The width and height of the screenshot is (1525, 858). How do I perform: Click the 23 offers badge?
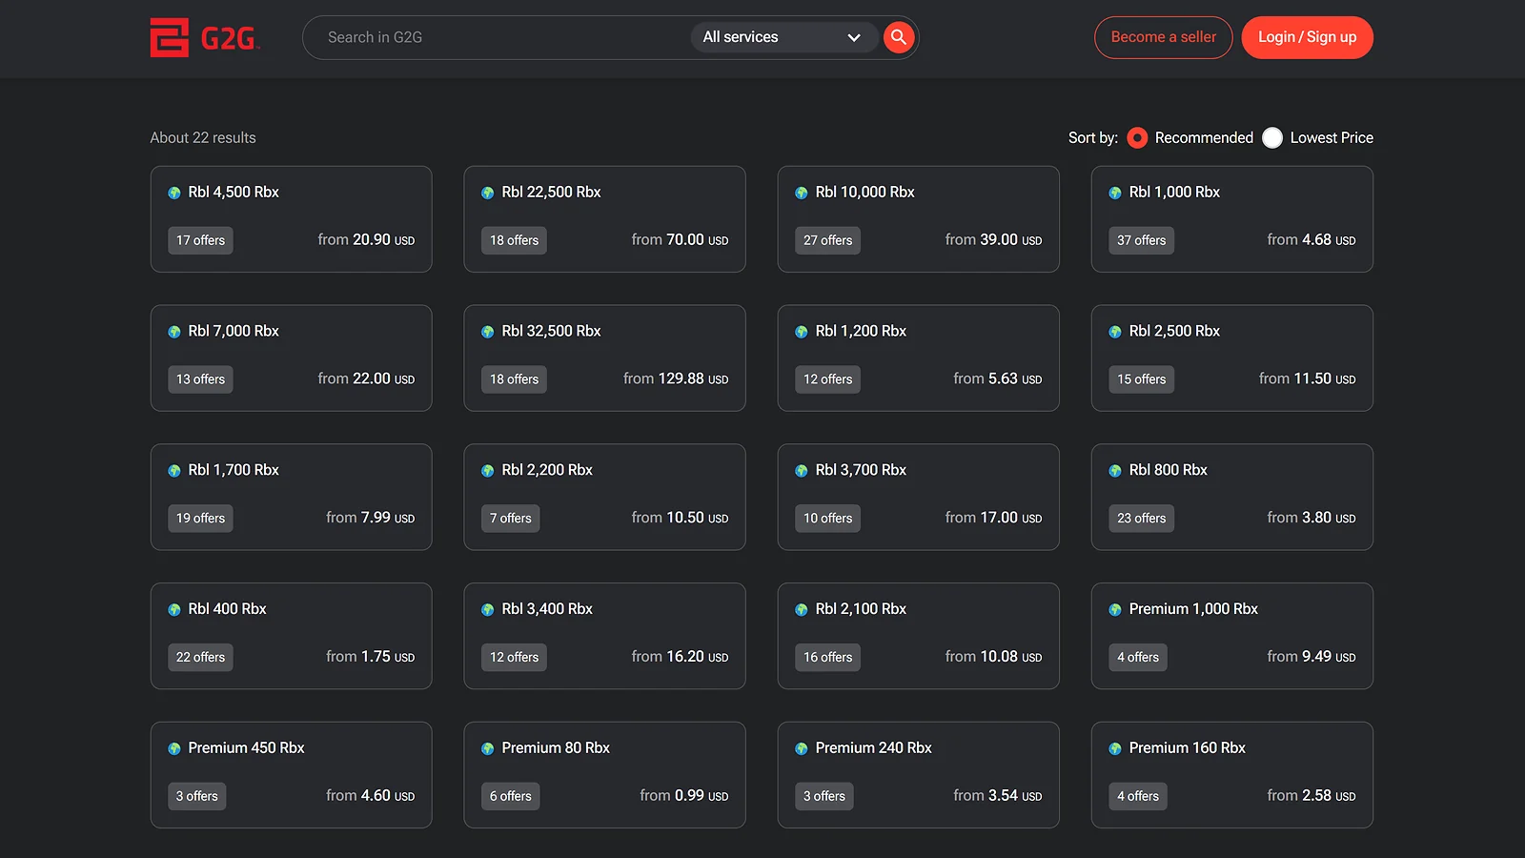[1141, 519]
